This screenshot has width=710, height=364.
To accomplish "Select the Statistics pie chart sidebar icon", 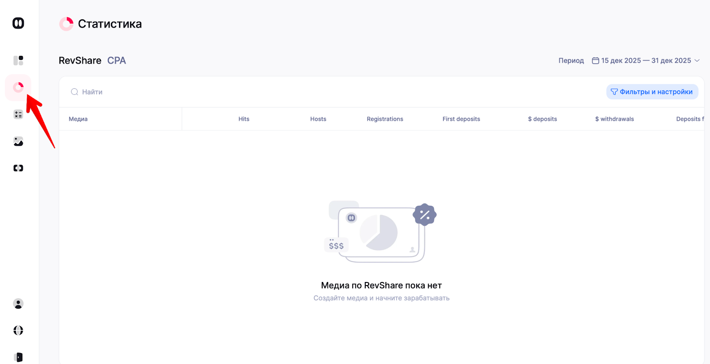I will click(x=18, y=87).
